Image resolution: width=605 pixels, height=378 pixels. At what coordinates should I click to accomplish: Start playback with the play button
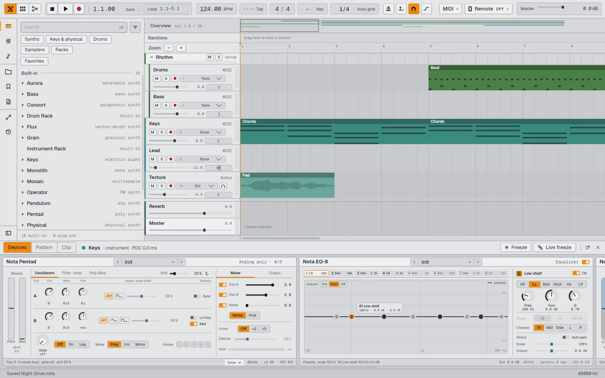click(x=65, y=9)
